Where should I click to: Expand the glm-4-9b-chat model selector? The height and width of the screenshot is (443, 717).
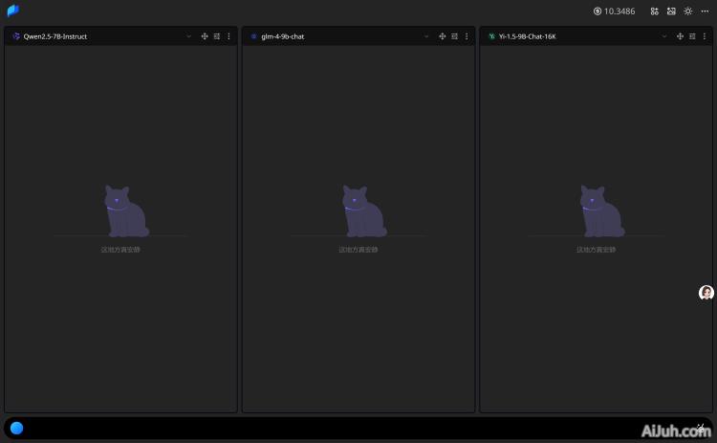point(426,36)
